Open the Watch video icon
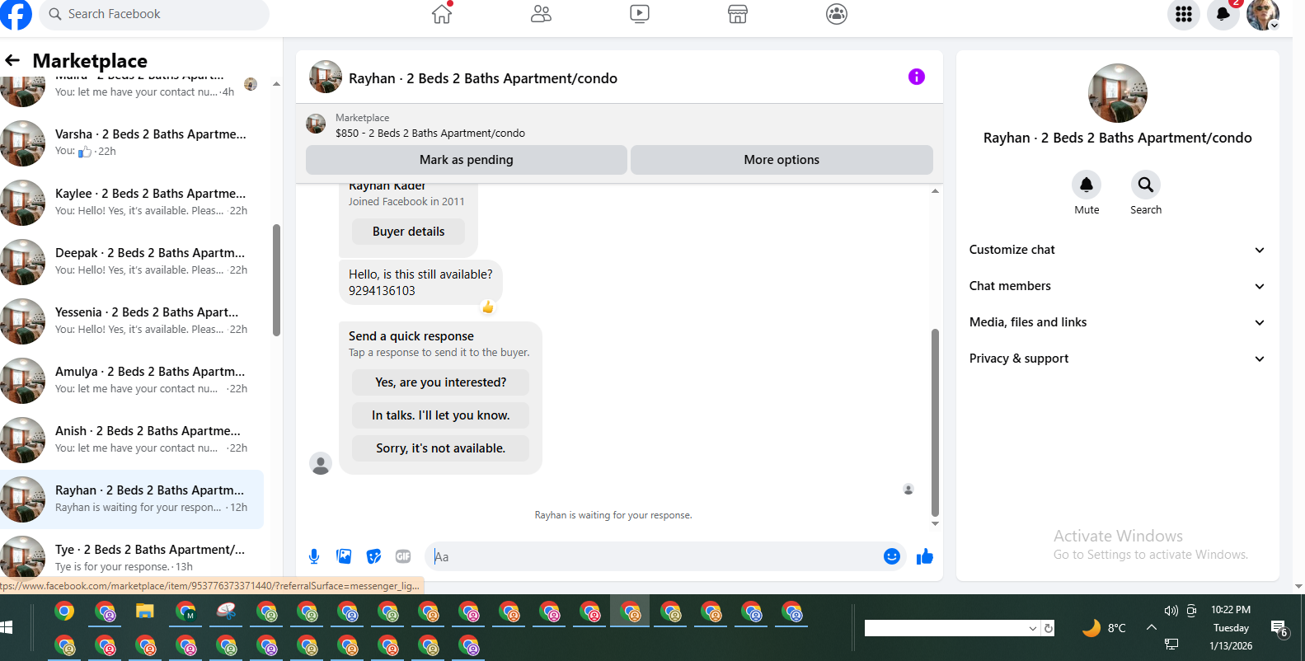 pos(640,14)
